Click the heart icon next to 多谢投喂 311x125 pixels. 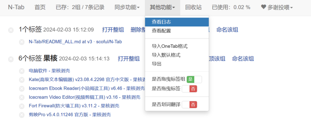263,7
